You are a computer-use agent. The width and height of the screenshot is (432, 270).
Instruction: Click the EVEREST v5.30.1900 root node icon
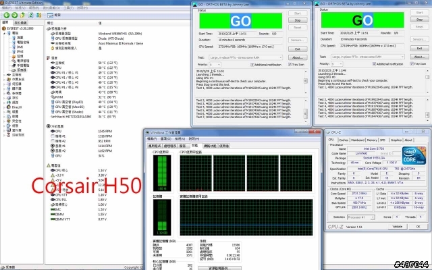pyautogui.click(x=3, y=28)
